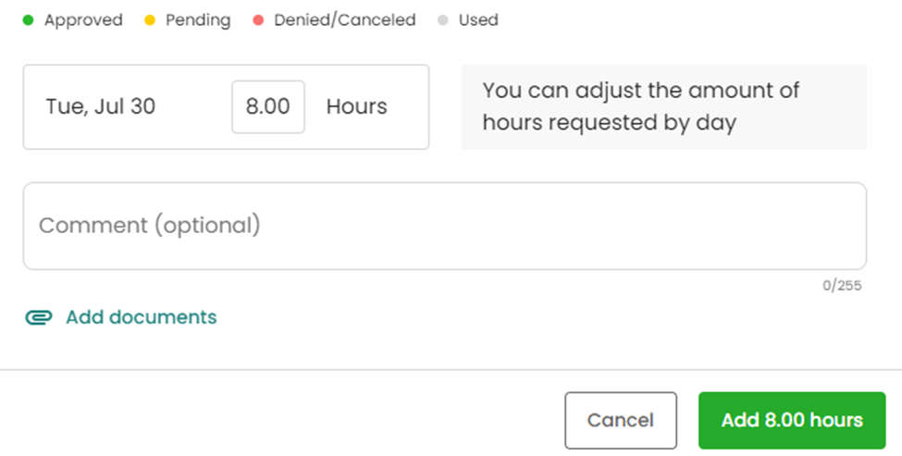Click the yellow Pending status dot
This screenshot has width=902, height=456.
point(150,19)
